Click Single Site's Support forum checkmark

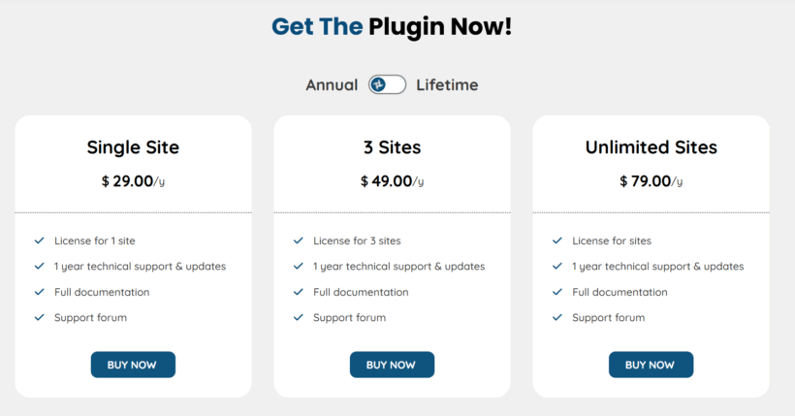(x=40, y=317)
